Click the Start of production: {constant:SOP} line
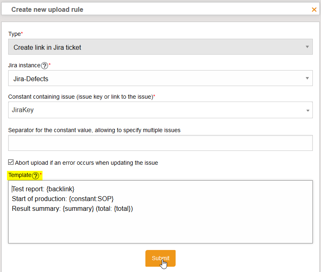Viewport: 321px width, 272px height. [62, 199]
